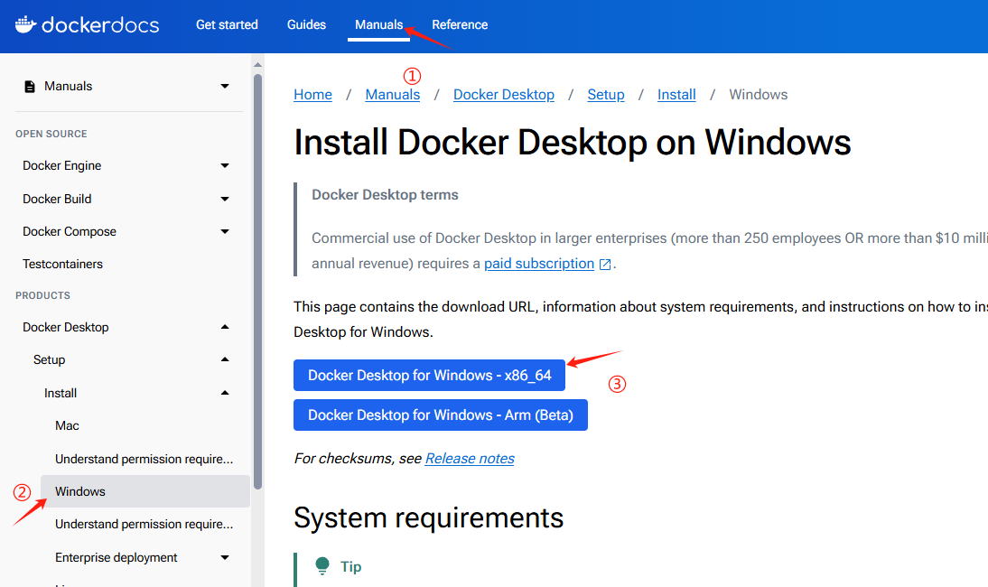Image resolution: width=988 pixels, height=587 pixels.
Task: Open Docker Engine sidebar entry
Action: pos(61,165)
